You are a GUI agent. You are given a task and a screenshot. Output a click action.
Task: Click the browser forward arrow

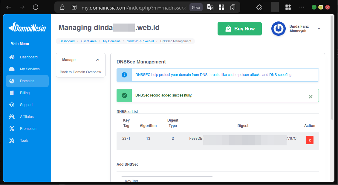tap(22, 7)
